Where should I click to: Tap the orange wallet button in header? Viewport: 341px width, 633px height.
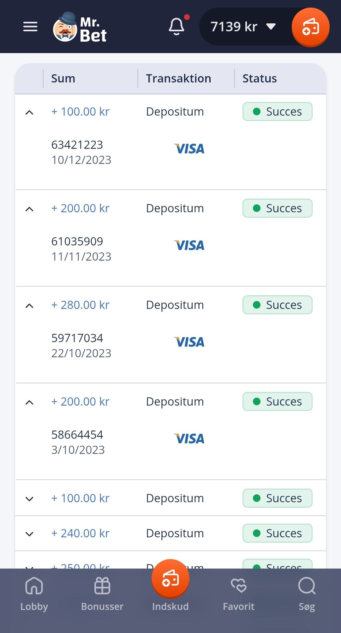pyautogui.click(x=310, y=27)
